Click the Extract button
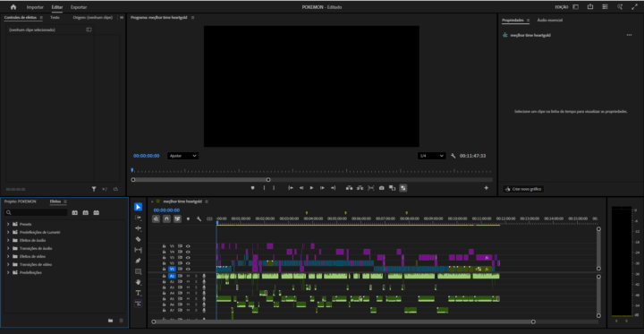The width and height of the screenshot is (644, 334). [x=360, y=188]
